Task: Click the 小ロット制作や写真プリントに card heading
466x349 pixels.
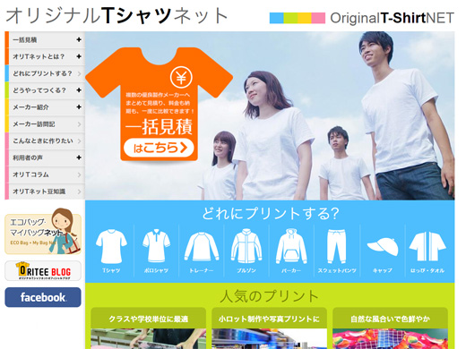Action: tap(269, 319)
